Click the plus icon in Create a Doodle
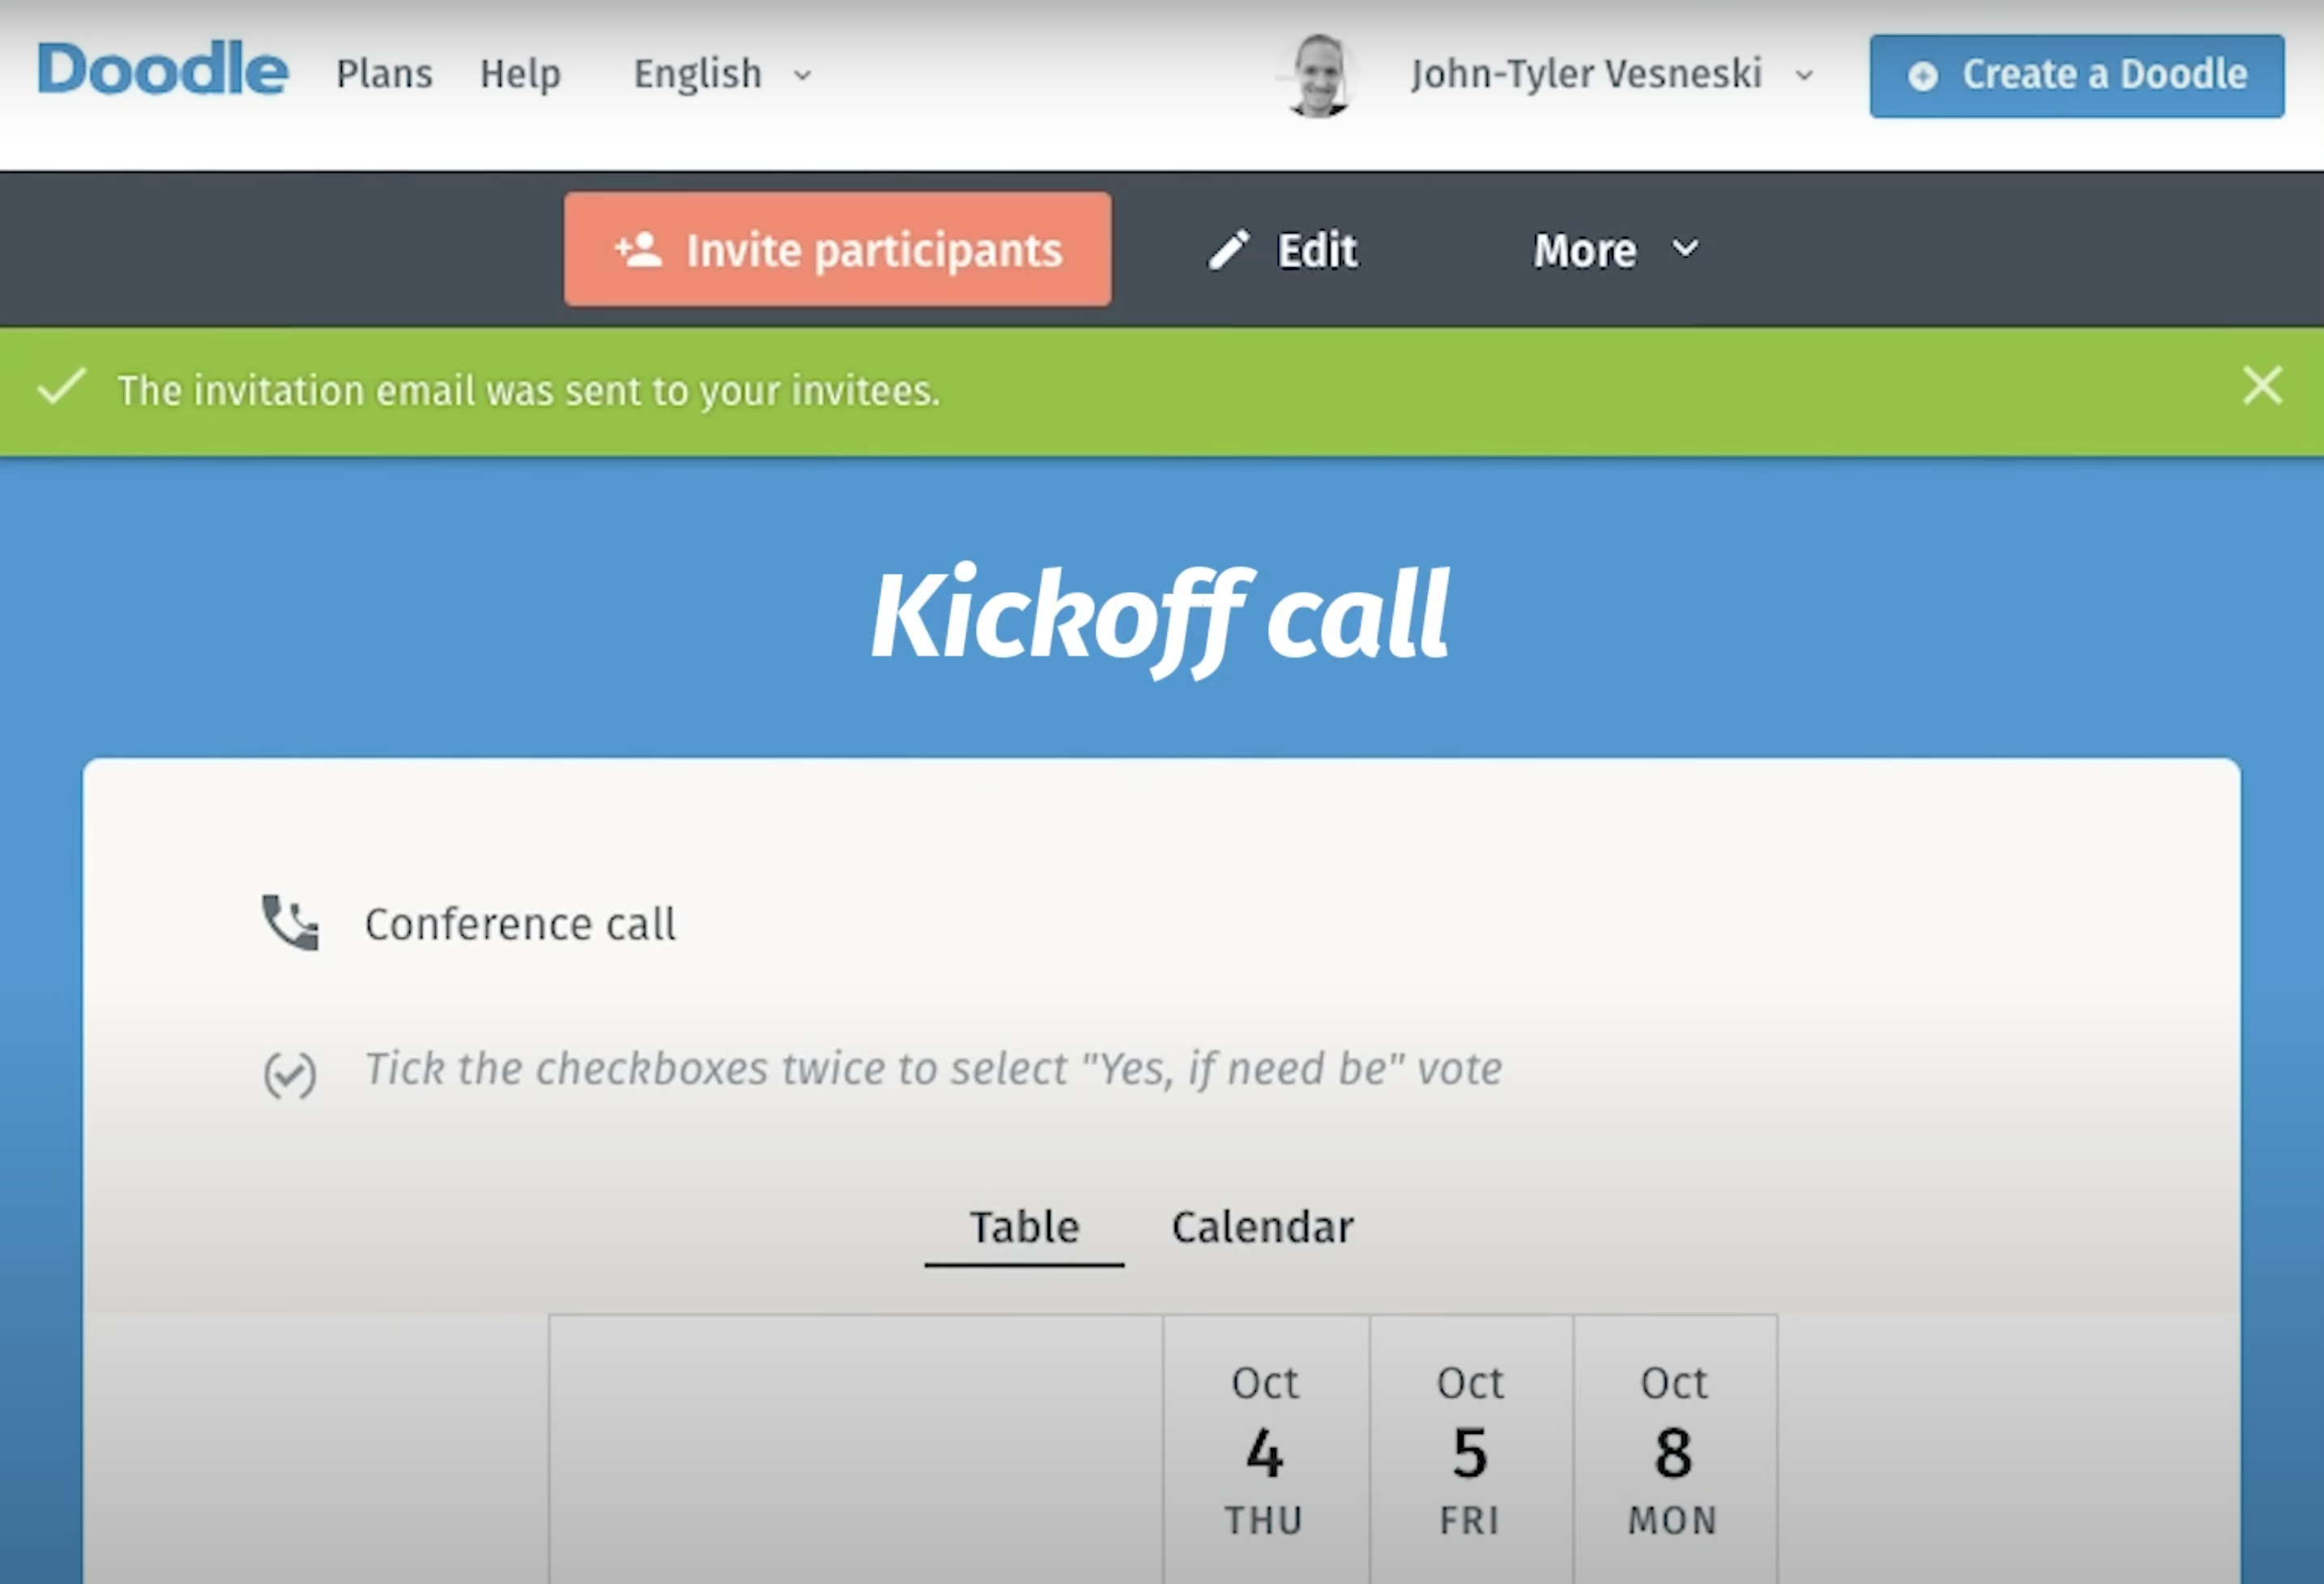The image size is (2324, 1584). (x=1922, y=76)
